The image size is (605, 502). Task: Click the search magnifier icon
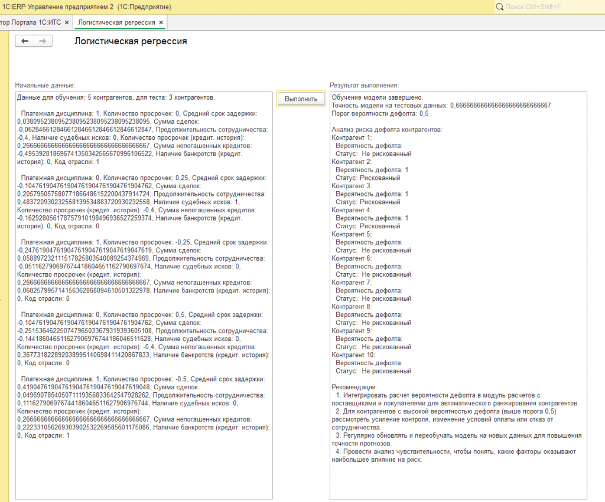point(500,6)
